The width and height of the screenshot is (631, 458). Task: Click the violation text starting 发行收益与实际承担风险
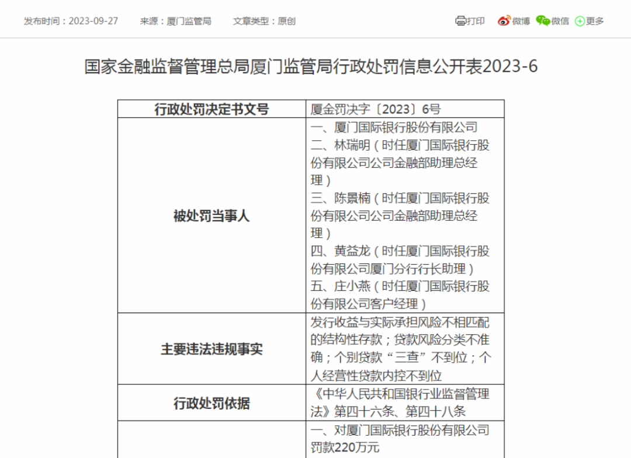pyautogui.click(x=401, y=349)
